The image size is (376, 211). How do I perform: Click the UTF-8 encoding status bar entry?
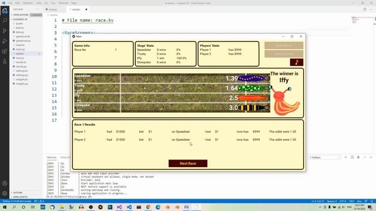click(x=343, y=201)
